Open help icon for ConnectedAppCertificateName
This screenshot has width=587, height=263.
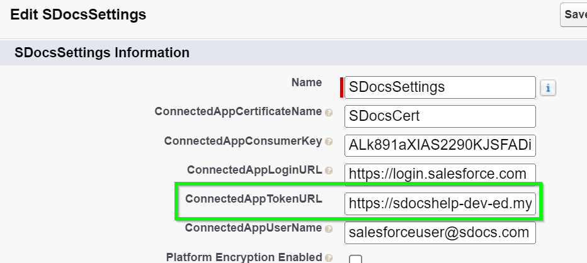tap(329, 113)
